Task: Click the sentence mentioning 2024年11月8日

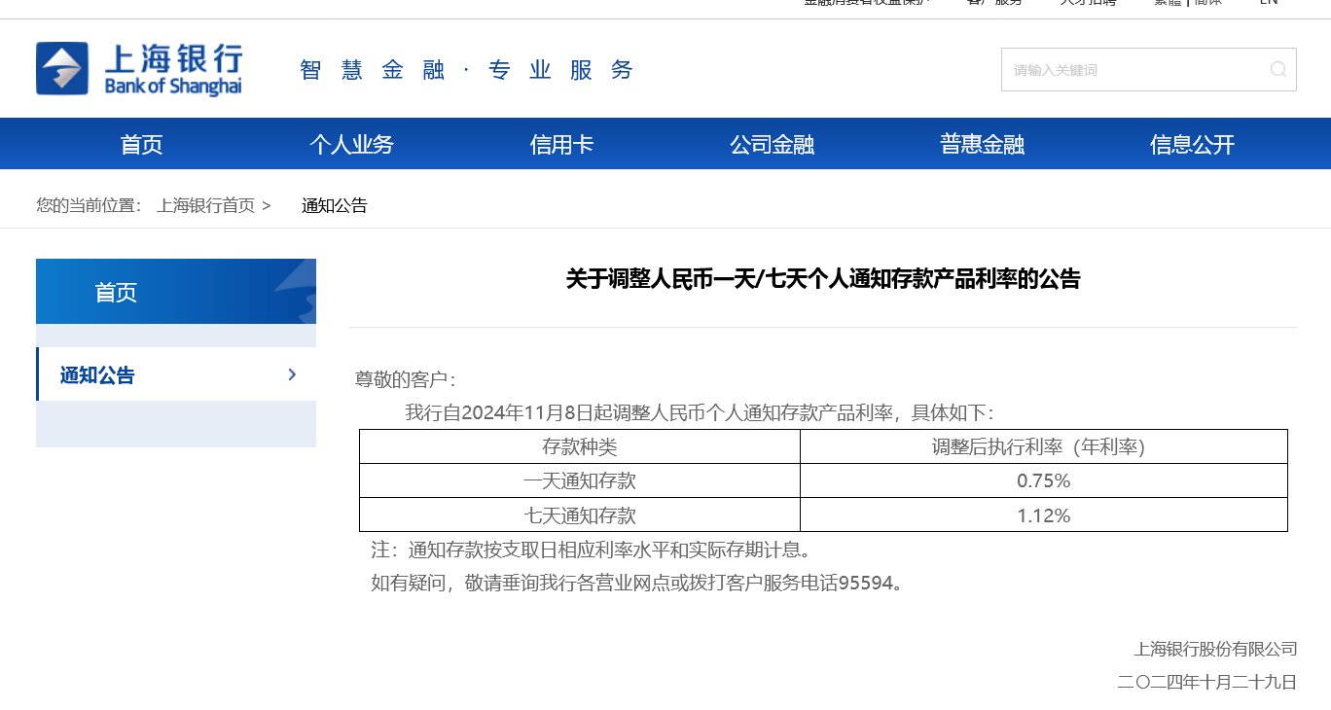Action: (699, 412)
